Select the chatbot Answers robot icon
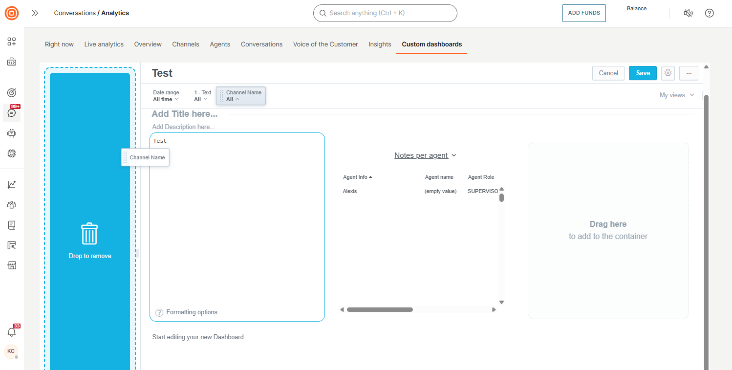 coord(12,133)
